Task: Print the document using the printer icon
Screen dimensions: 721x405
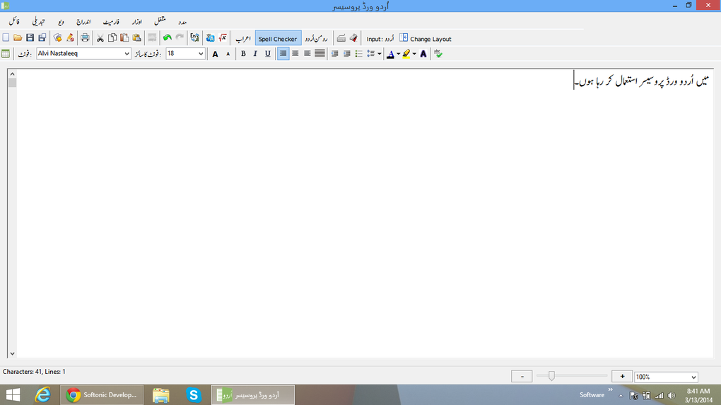Action: (x=85, y=37)
